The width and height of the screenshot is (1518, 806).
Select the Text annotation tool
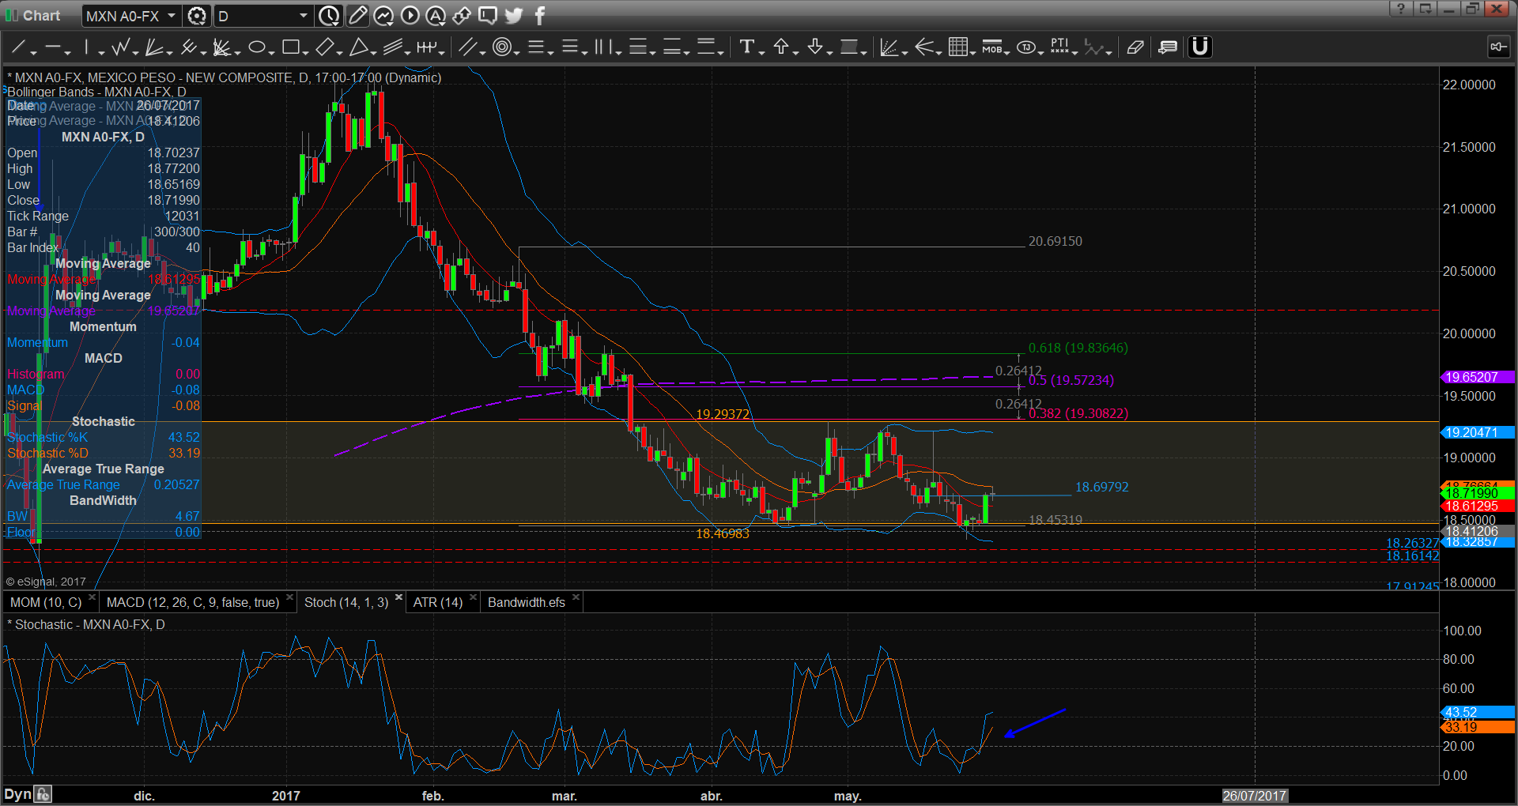click(x=746, y=47)
